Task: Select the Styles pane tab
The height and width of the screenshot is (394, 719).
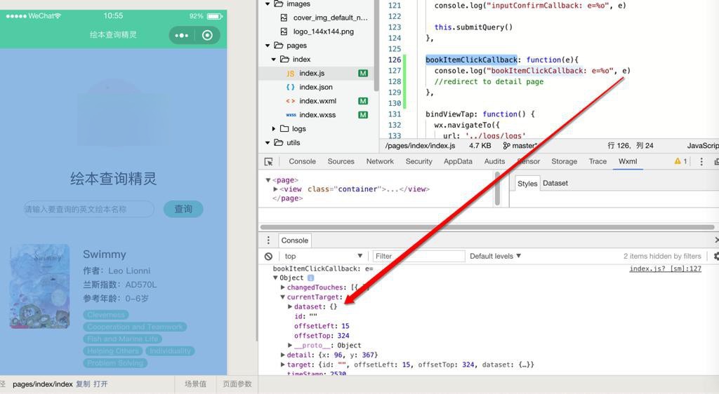Action: [527, 184]
